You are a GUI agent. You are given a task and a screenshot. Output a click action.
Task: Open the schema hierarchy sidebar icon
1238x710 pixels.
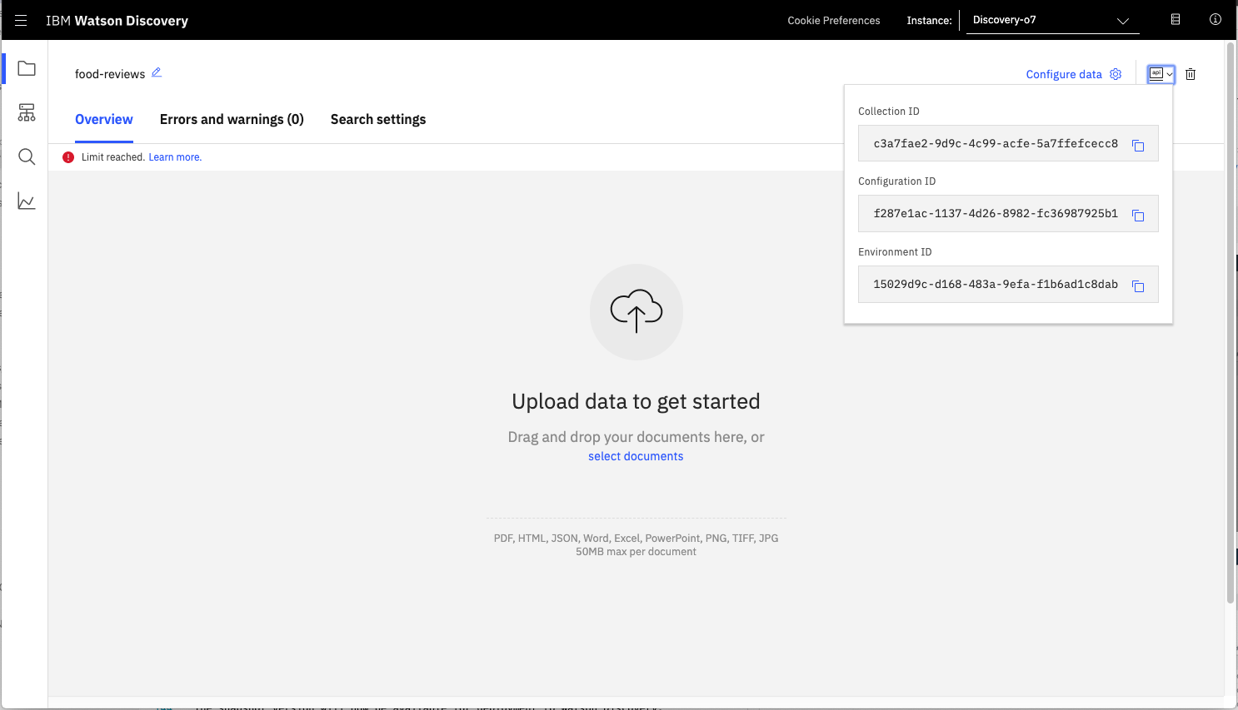(x=27, y=112)
